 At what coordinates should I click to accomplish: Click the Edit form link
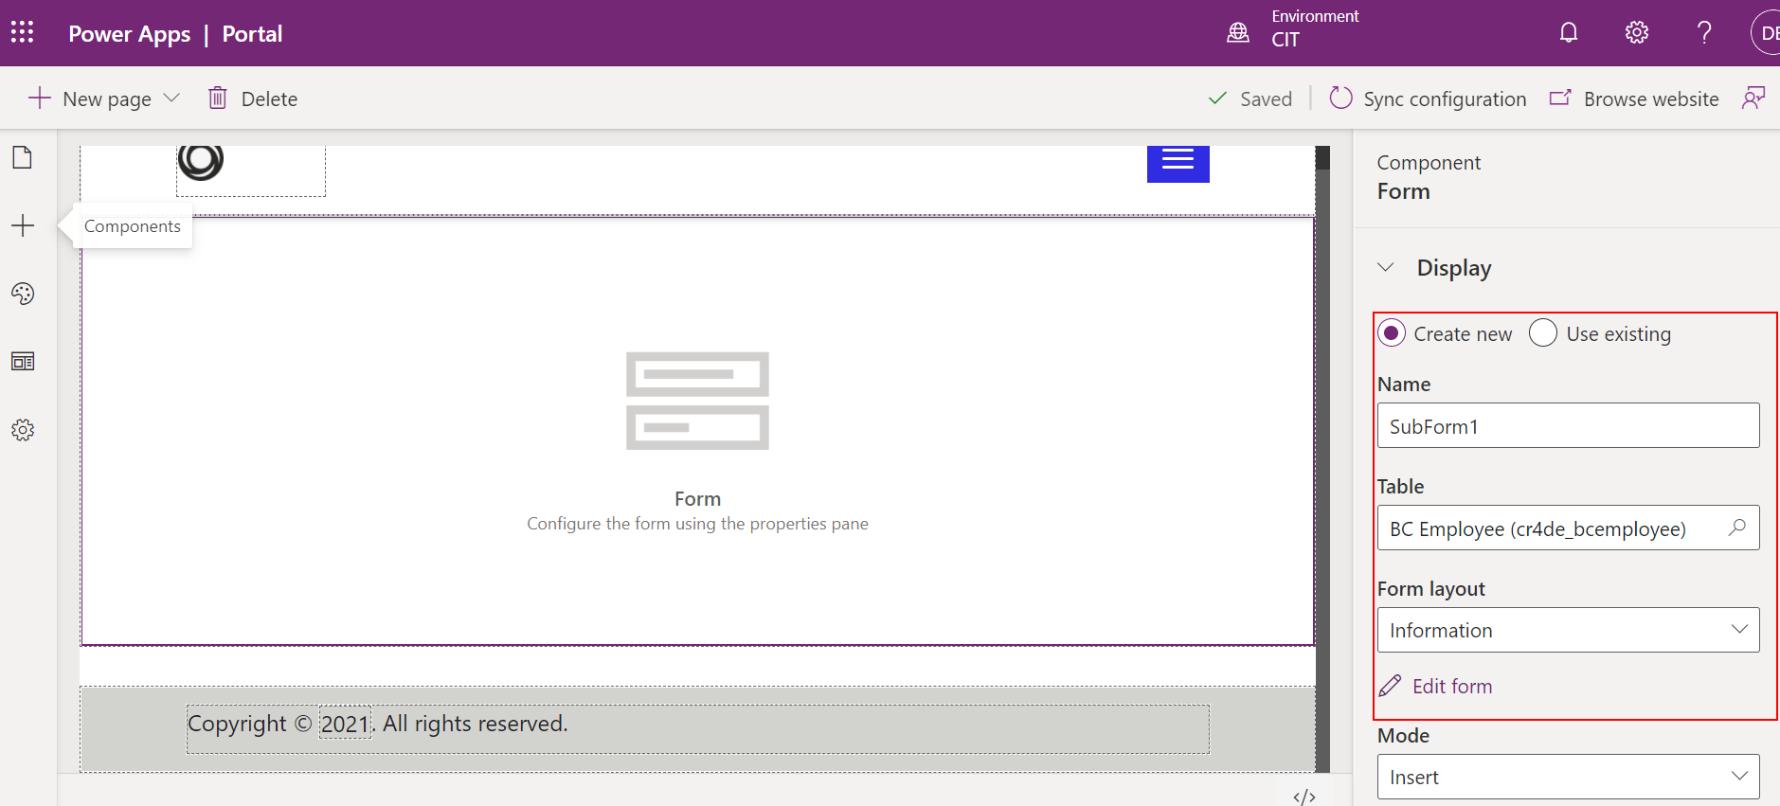click(x=1452, y=686)
